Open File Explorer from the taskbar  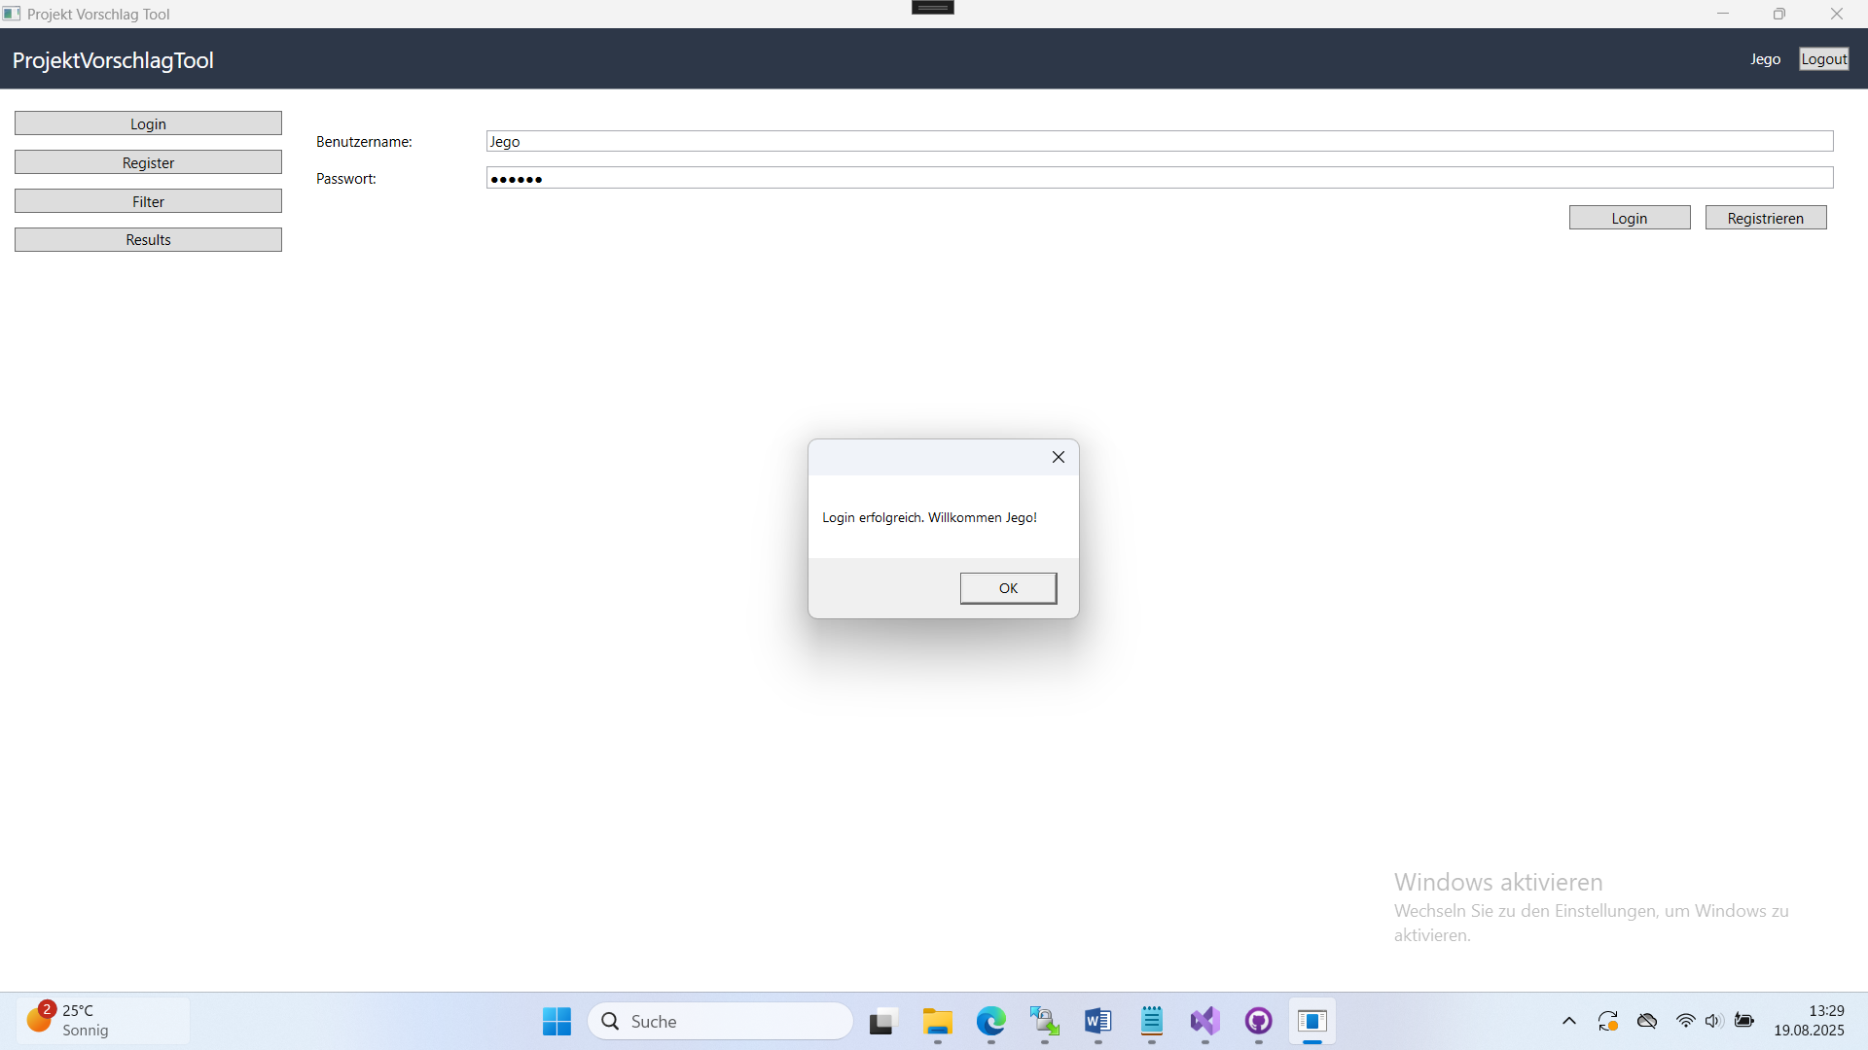point(936,1021)
